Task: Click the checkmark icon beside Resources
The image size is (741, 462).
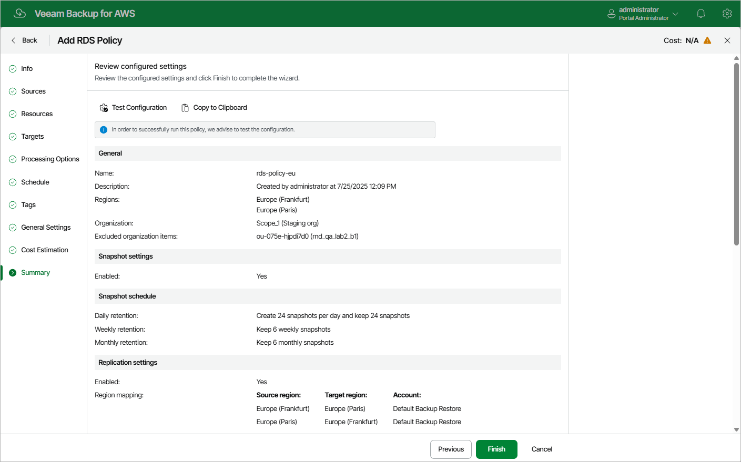Action: tap(13, 114)
